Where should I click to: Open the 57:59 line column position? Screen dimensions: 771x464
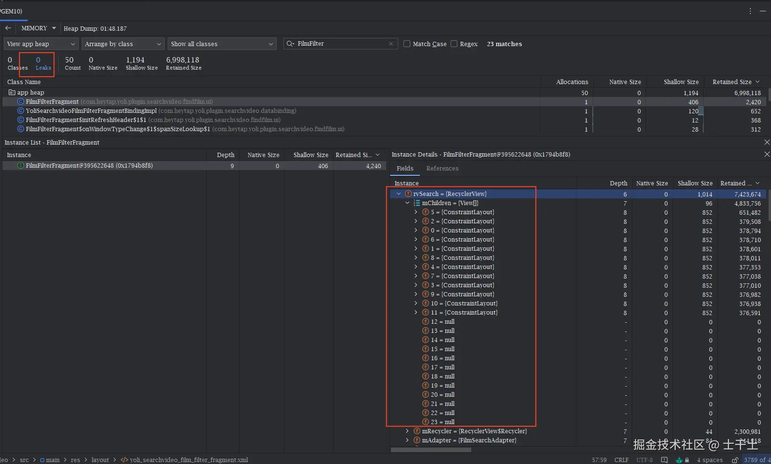[599, 460]
